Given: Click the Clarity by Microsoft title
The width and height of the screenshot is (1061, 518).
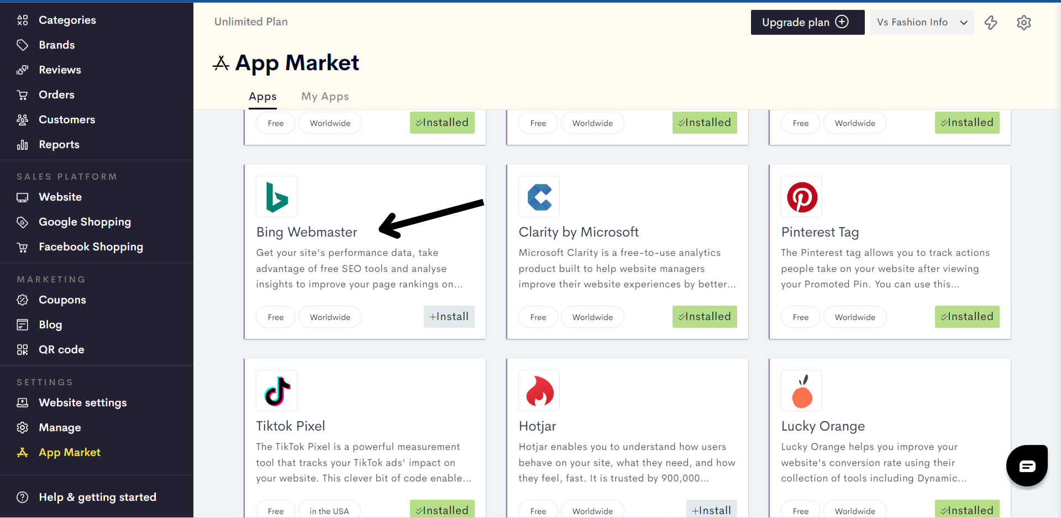Looking at the screenshot, I should click(579, 232).
